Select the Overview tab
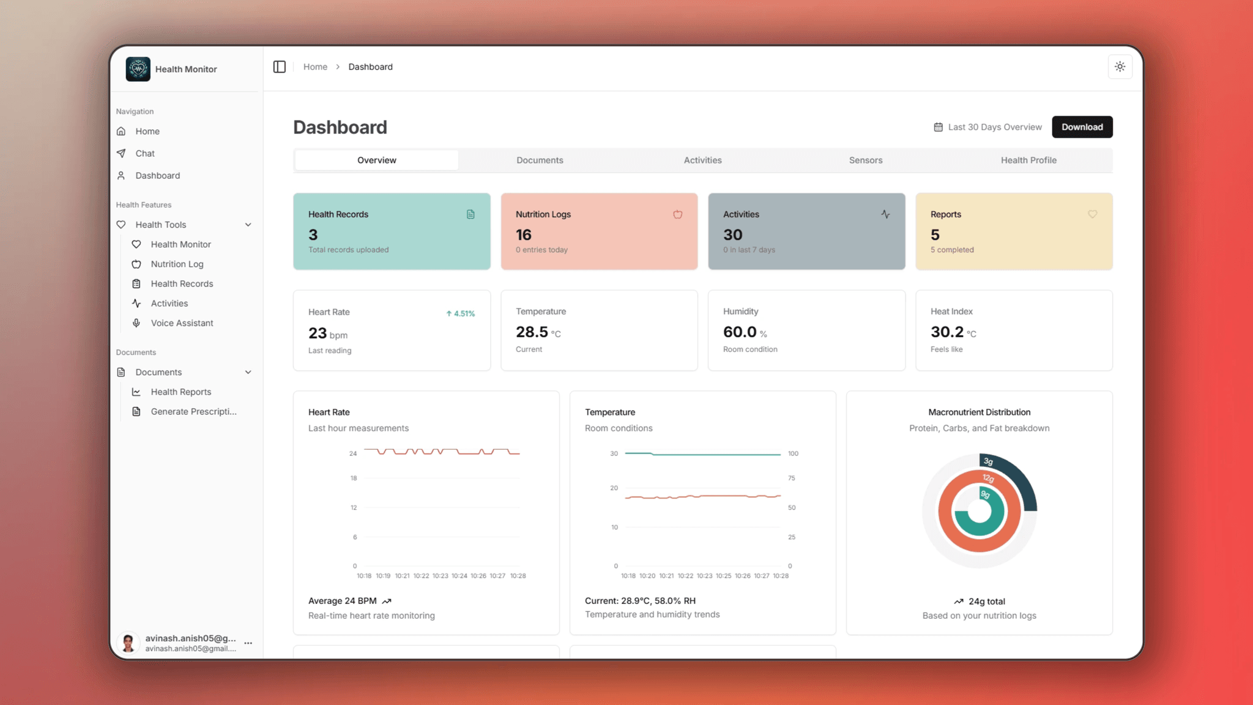1253x705 pixels. 377,160
